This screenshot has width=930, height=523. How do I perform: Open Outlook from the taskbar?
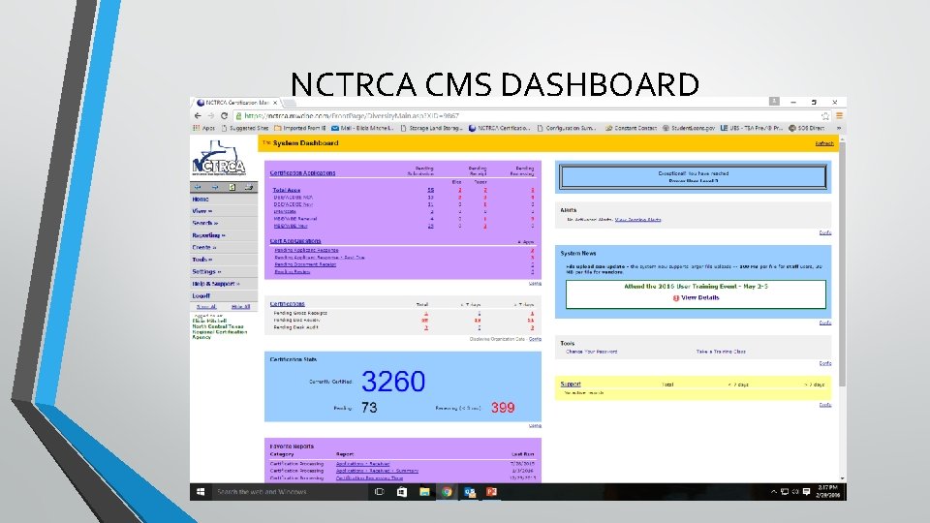coord(470,492)
